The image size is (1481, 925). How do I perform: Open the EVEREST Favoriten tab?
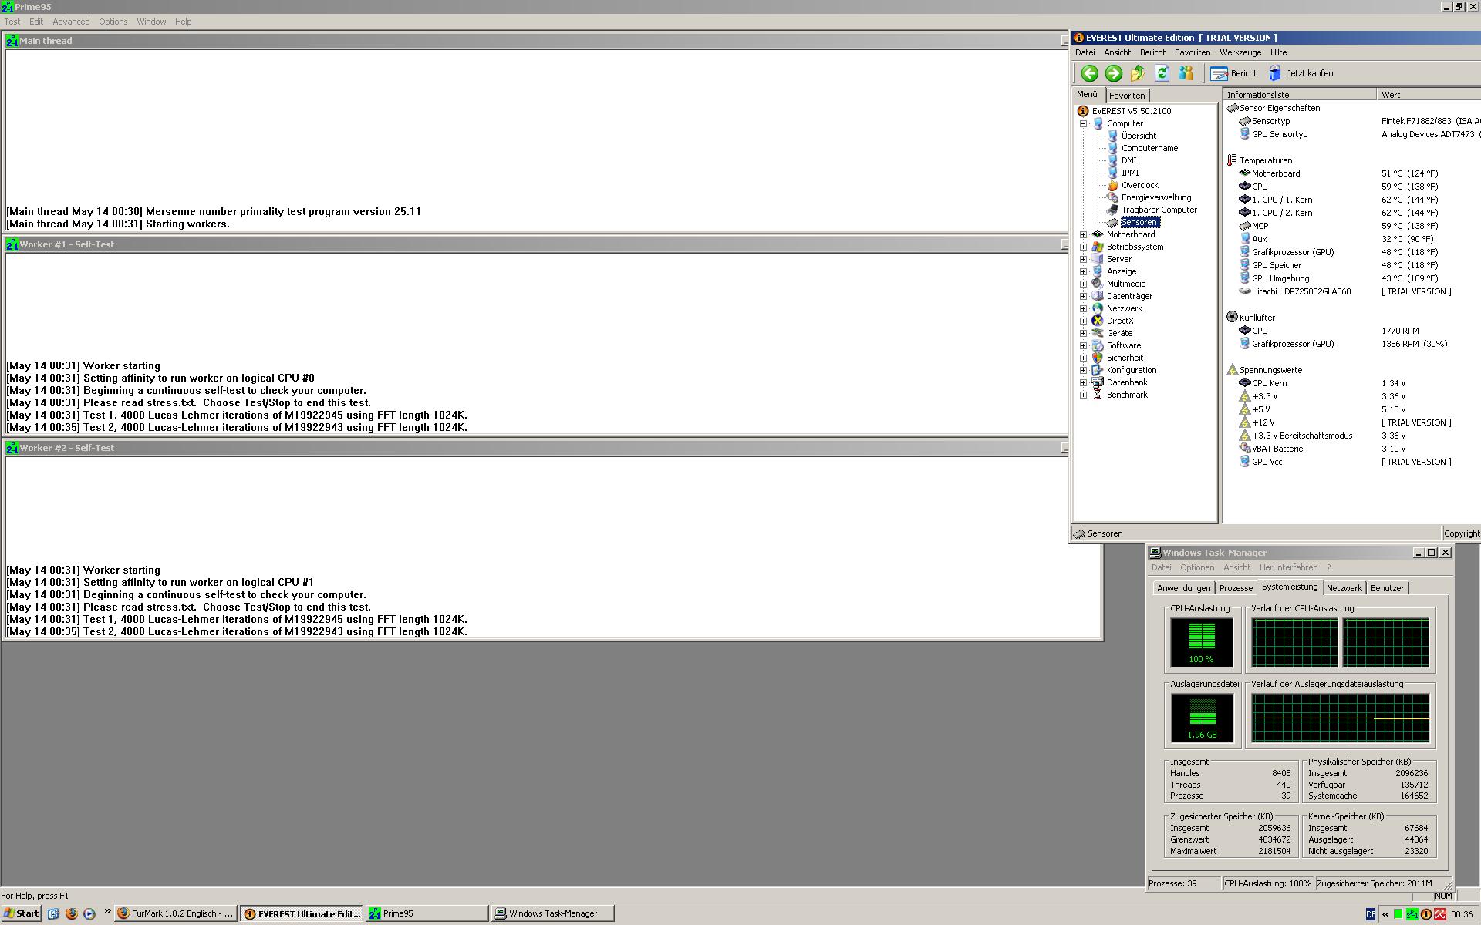[x=1127, y=96]
